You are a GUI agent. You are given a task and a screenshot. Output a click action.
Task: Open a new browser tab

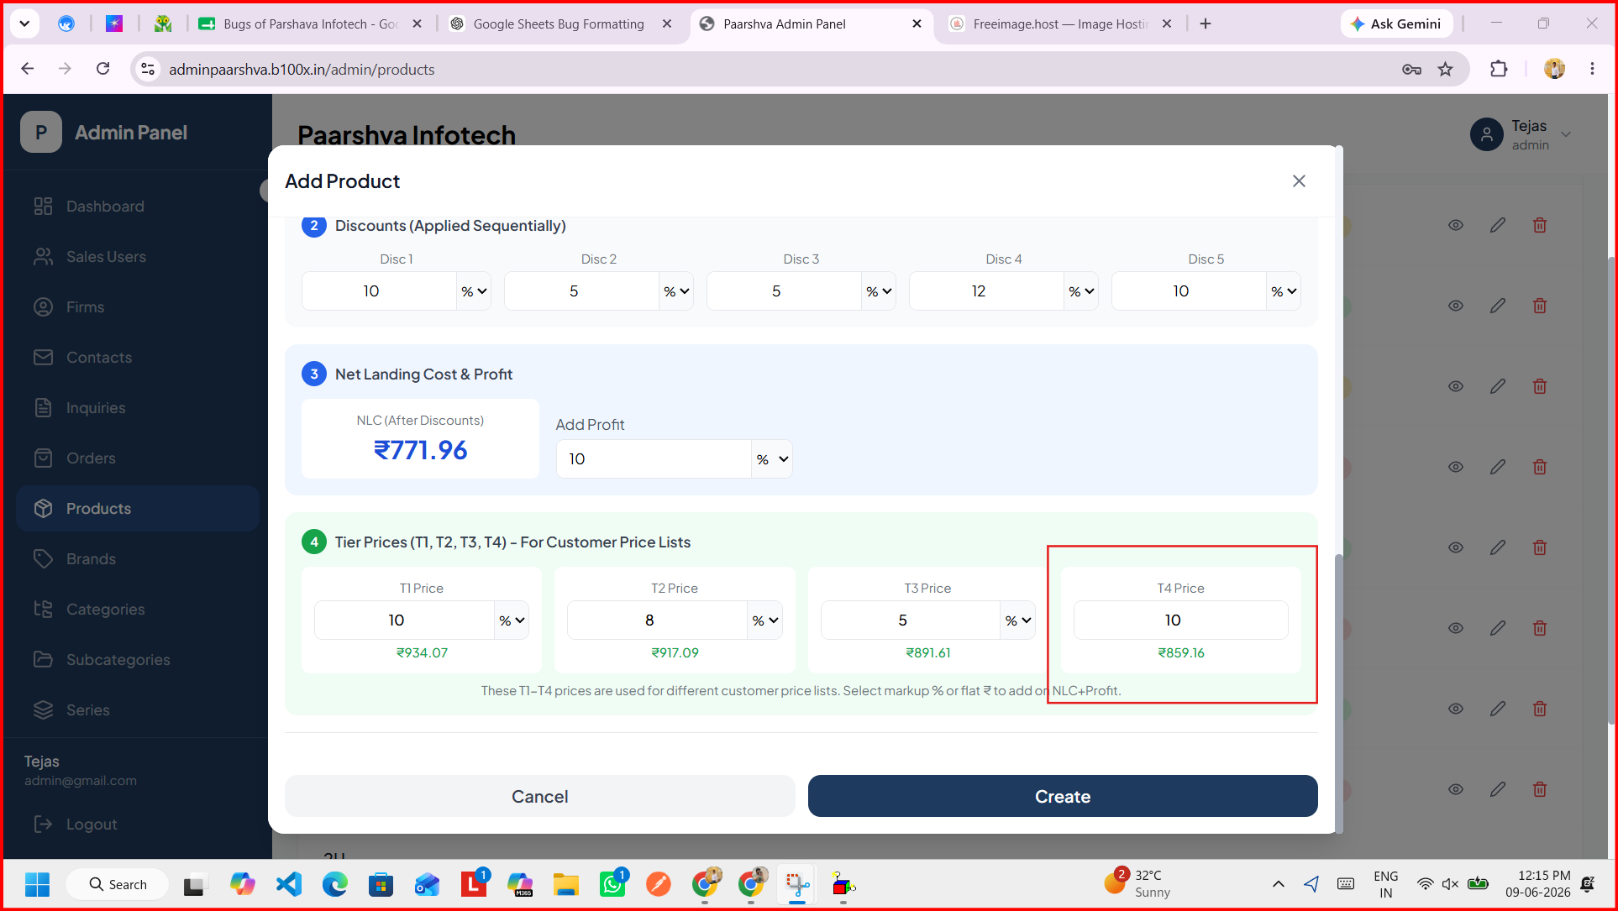tap(1206, 24)
